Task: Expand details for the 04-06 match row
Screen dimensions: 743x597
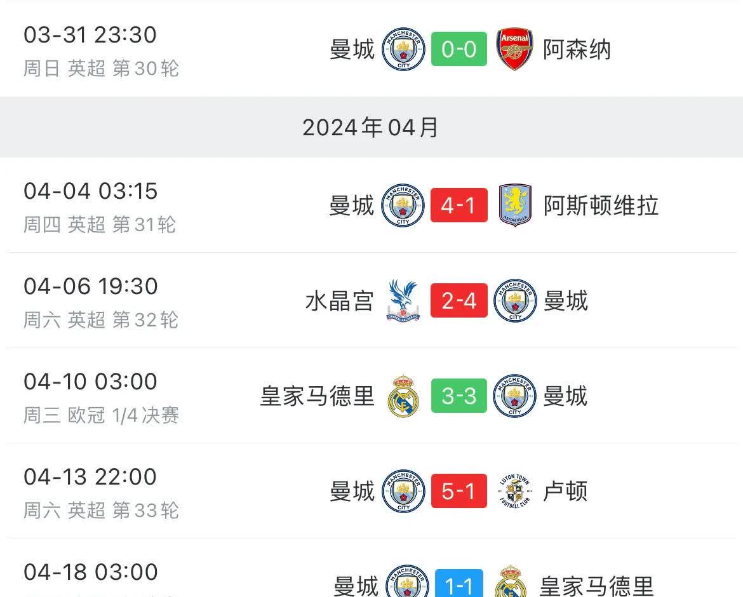Action: (371, 300)
